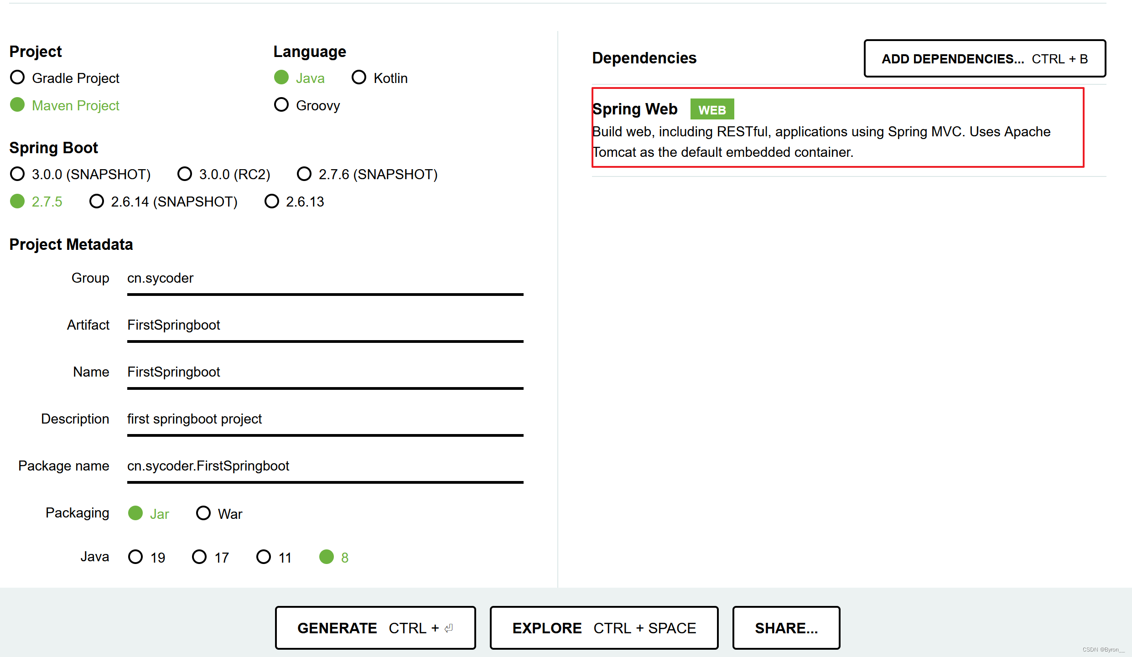Explore the project with EXPLORE button
Screen dimensions: 1132x657
pyautogui.click(x=604, y=628)
